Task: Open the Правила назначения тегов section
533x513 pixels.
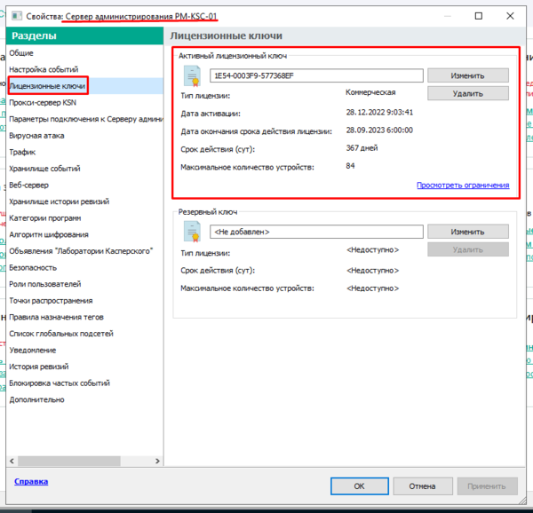Action: point(56,317)
